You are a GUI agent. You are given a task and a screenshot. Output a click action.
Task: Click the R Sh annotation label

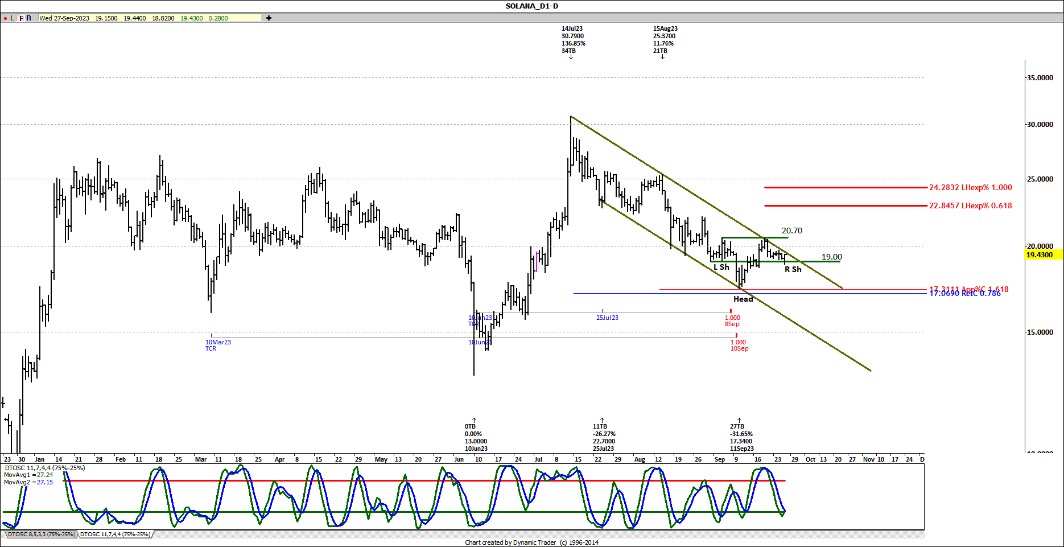point(793,269)
